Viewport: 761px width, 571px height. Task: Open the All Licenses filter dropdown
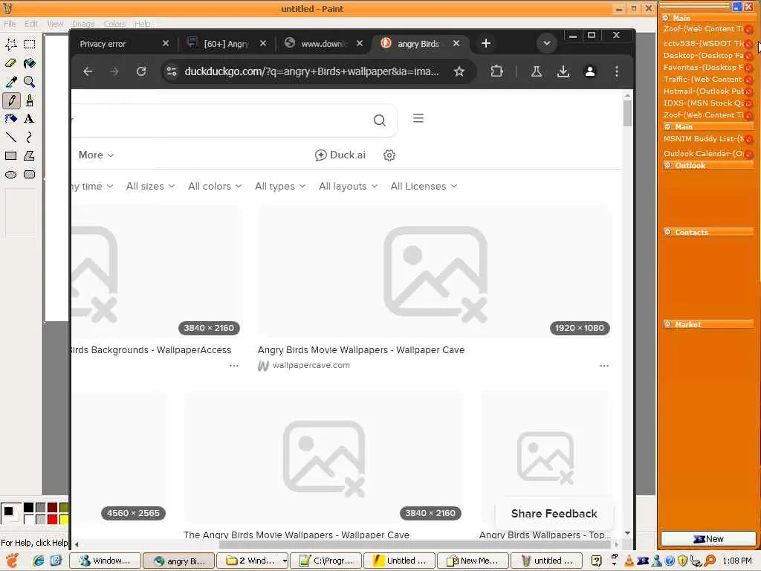point(424,186)
